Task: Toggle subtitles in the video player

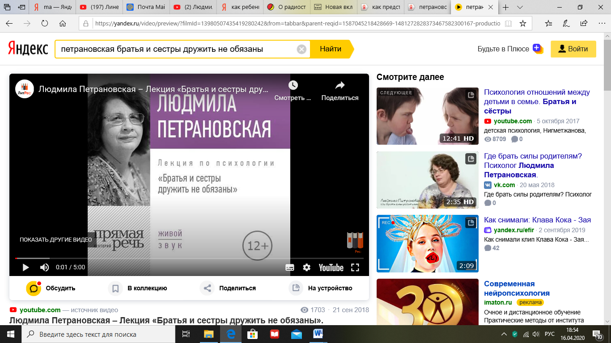Action: coord(290,268)
